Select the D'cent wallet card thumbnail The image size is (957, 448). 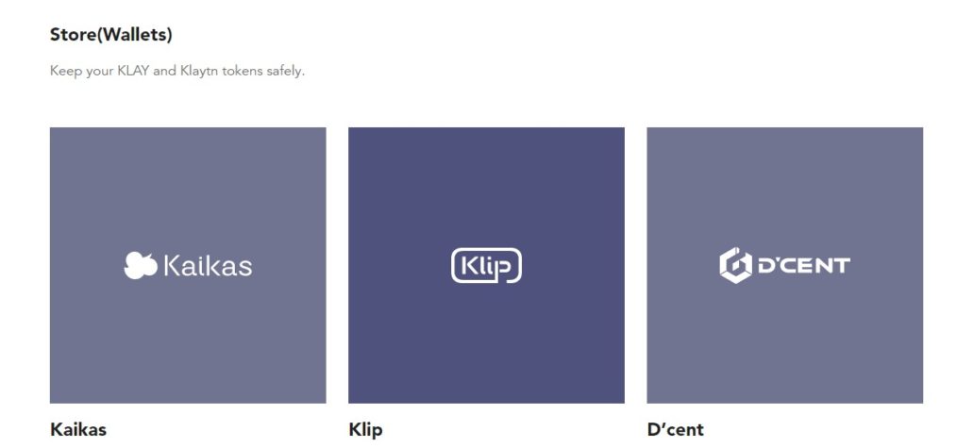tap(784, 189)
